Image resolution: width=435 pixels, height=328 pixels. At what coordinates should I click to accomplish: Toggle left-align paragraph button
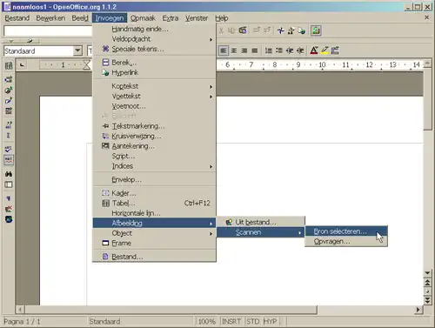[224, 50]
